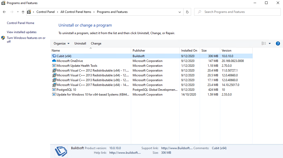This screenshot has width=283, height=158.
Task: Click the blue help question mark icon
Action: tap(278, 43)
